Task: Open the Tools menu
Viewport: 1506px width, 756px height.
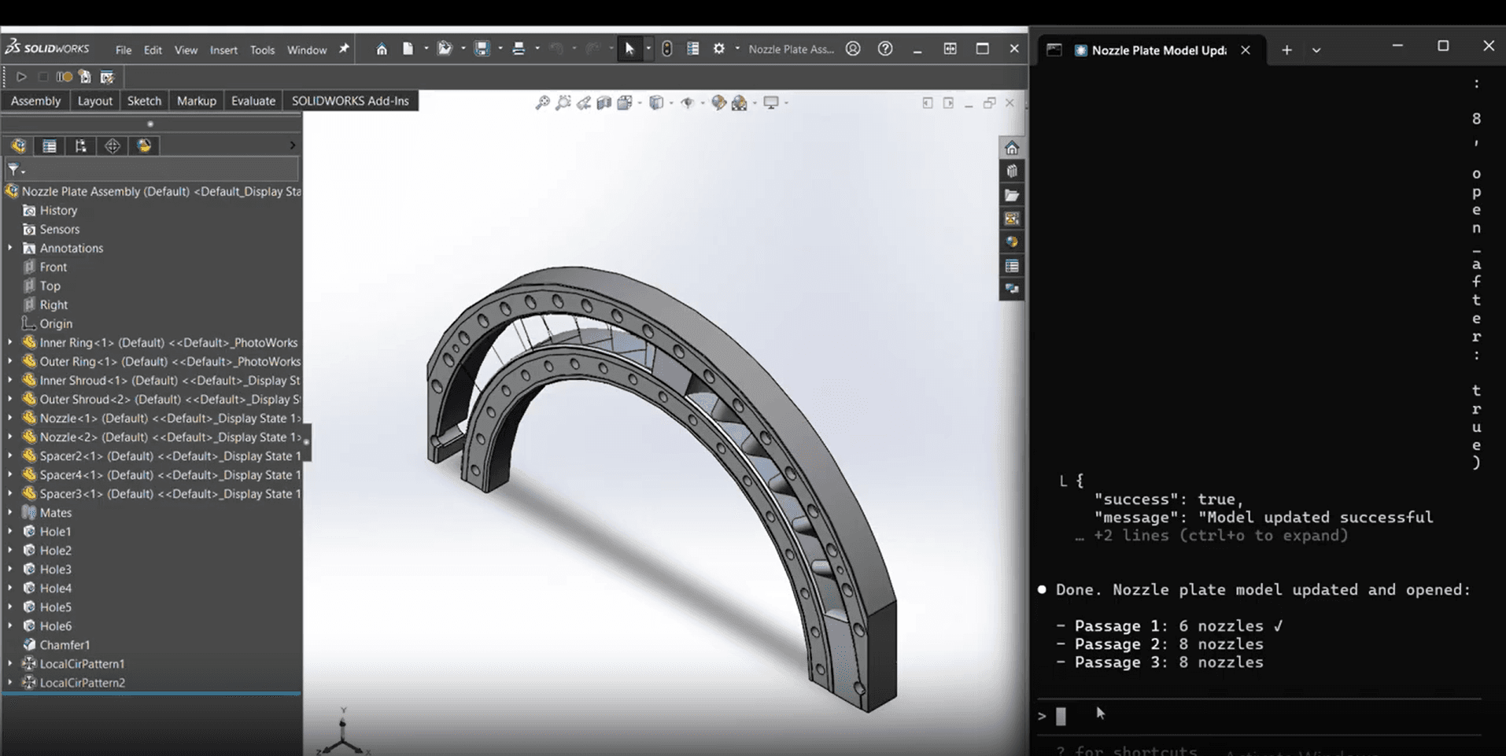Action: click(x=262, y=50)
